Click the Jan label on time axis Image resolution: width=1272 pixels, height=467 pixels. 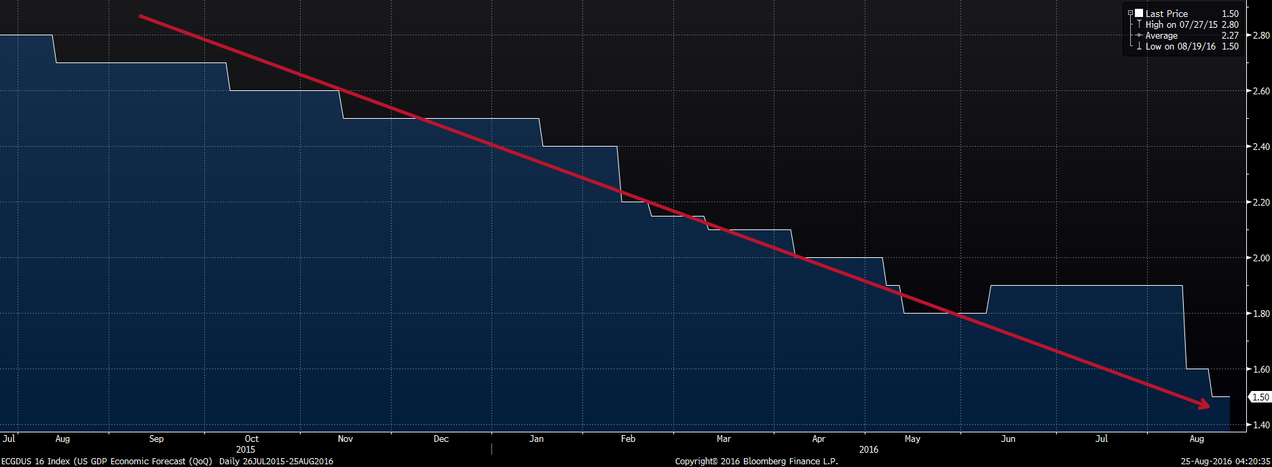[536, 438]
